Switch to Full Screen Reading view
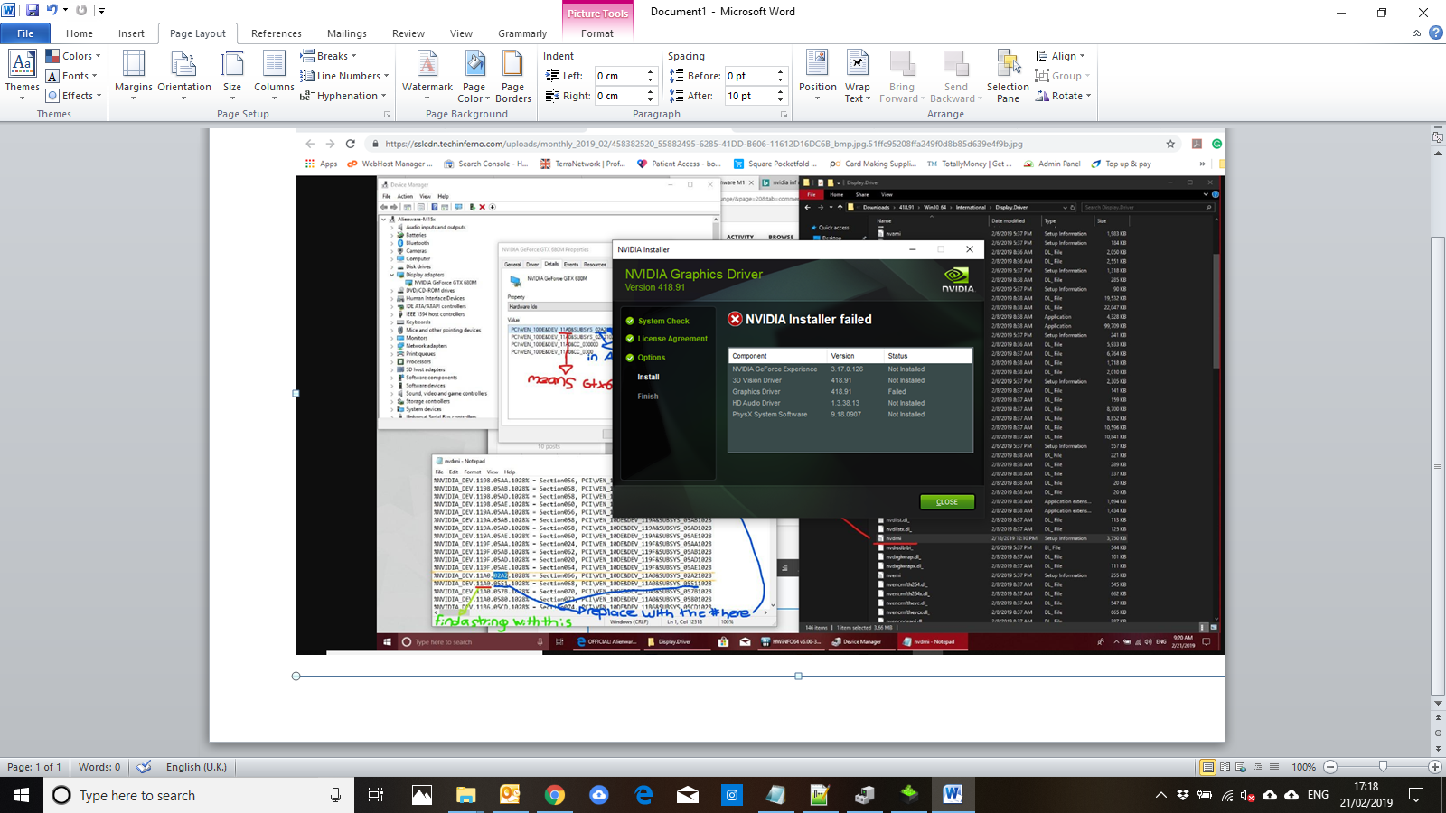Viewport: 1446px width, 813px height. (1225, 767)
